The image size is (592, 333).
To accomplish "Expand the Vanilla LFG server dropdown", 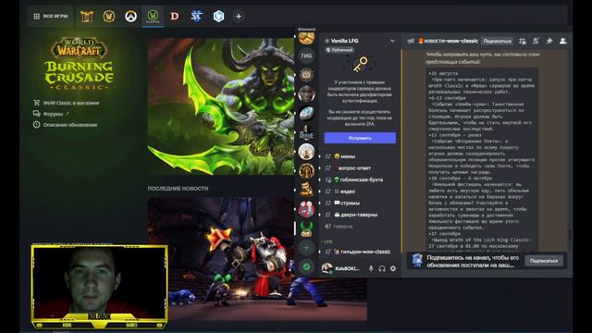I will pyautogui.click(x=392, y=41).
